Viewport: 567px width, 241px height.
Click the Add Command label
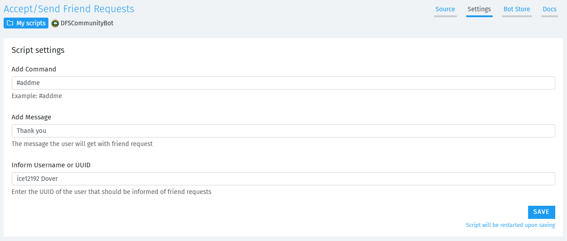34,69
